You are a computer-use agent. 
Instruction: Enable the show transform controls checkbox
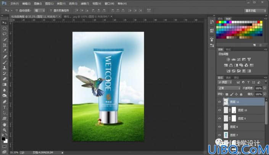51,10
